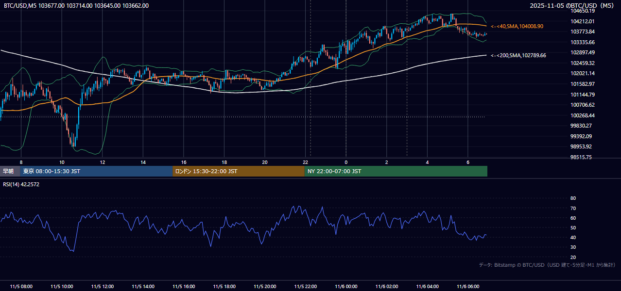Select the 東京 08:00-15:30 JST session bar

[96, 171]
